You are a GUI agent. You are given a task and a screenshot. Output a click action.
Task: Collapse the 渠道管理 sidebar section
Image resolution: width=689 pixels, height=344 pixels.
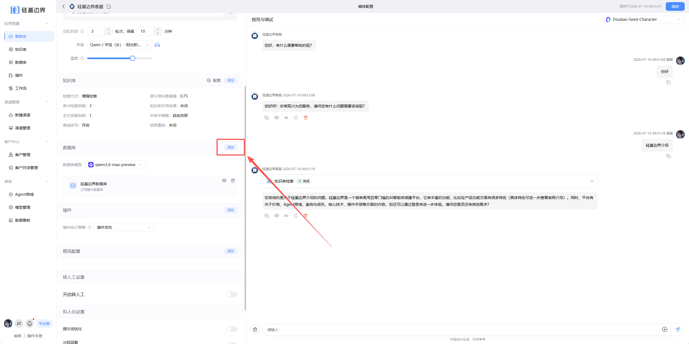(x=47, y=102)
